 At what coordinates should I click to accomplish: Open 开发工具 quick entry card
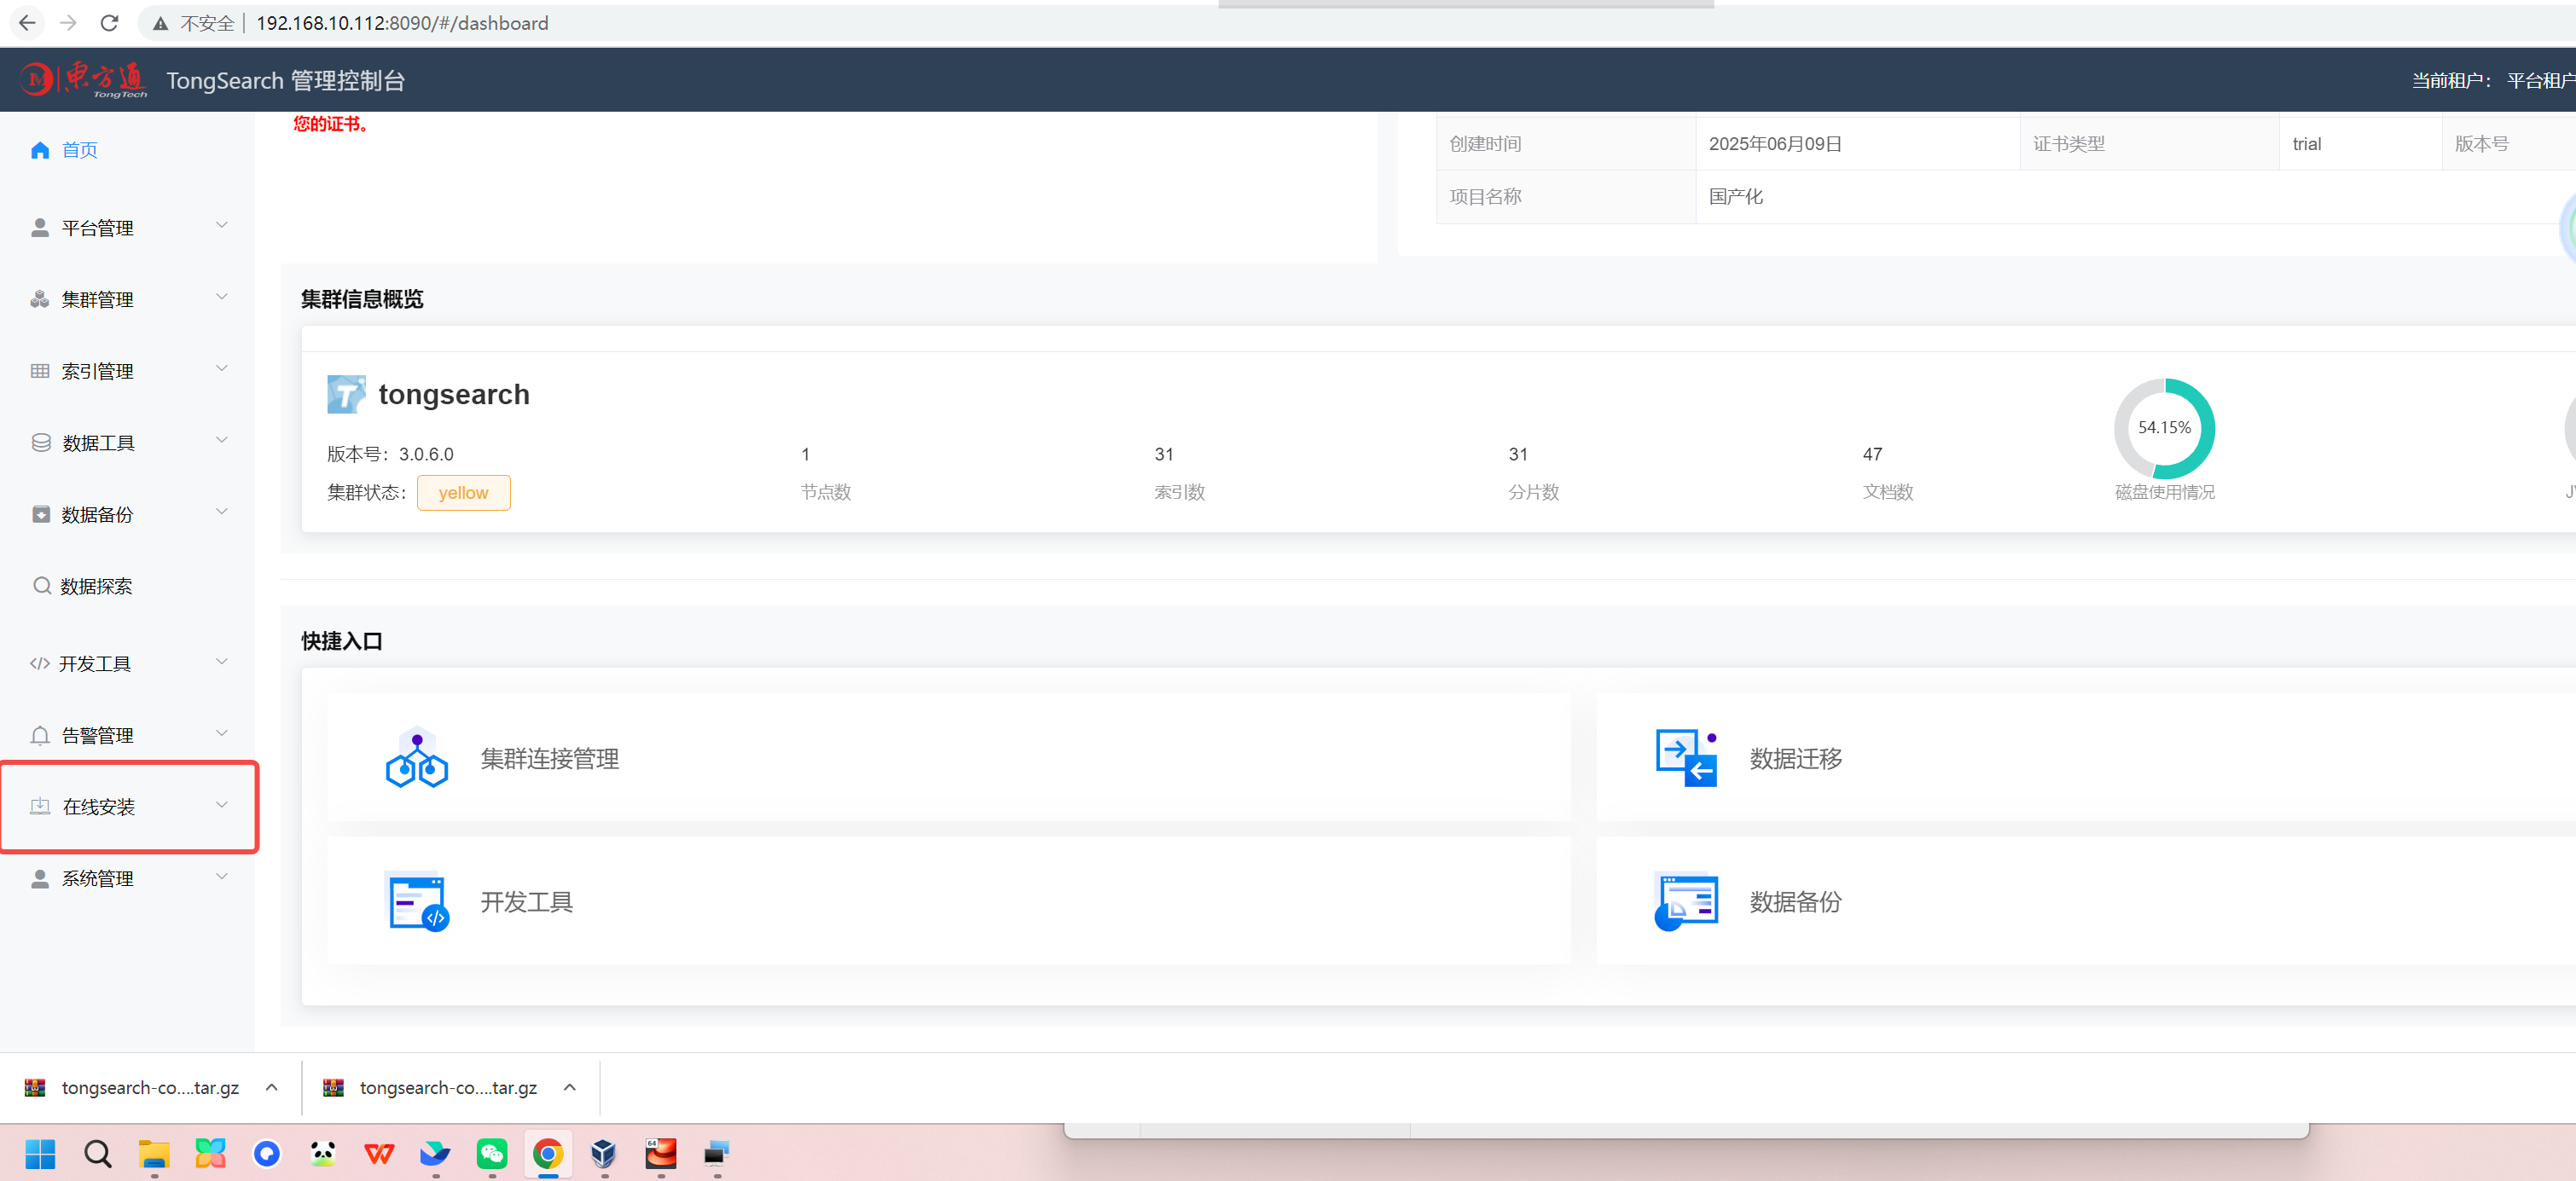948,901
